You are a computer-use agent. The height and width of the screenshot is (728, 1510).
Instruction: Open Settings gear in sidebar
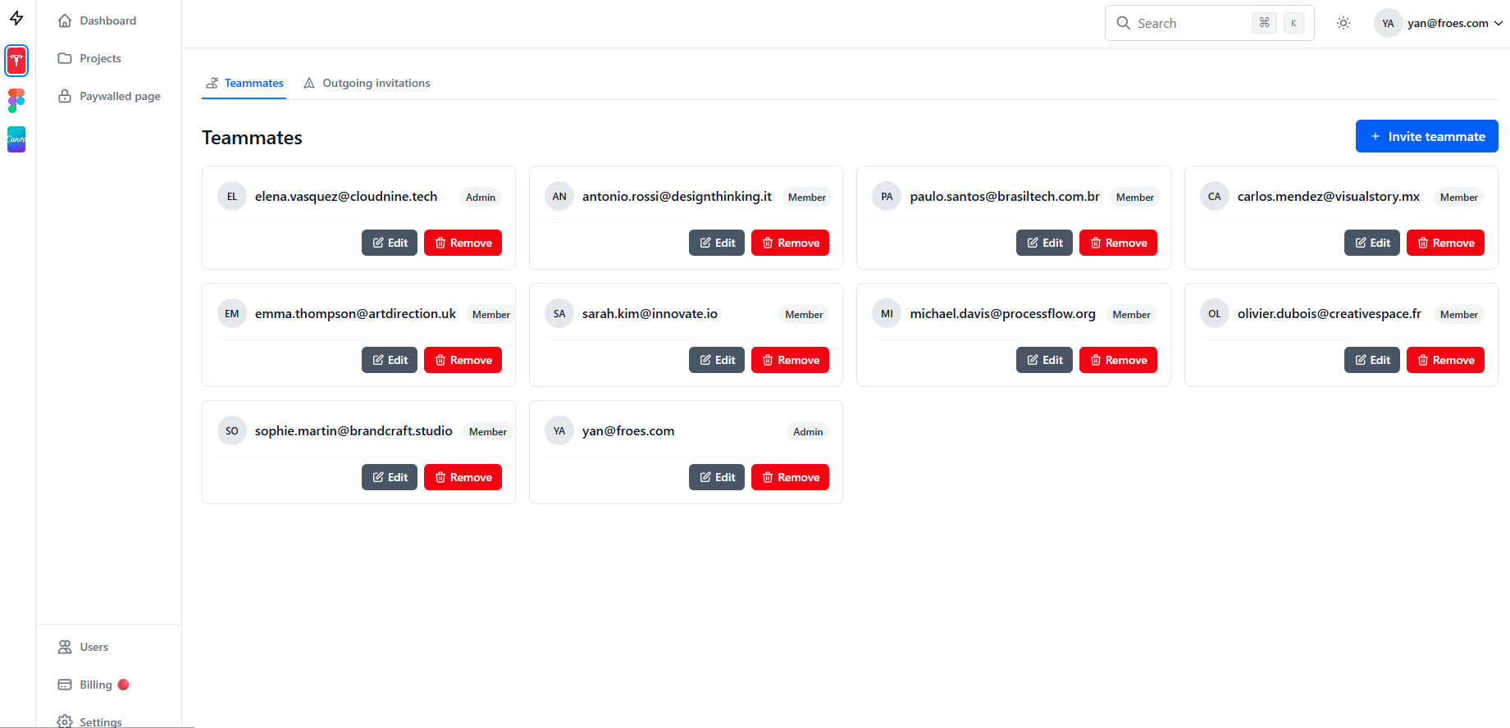[100, 721]
